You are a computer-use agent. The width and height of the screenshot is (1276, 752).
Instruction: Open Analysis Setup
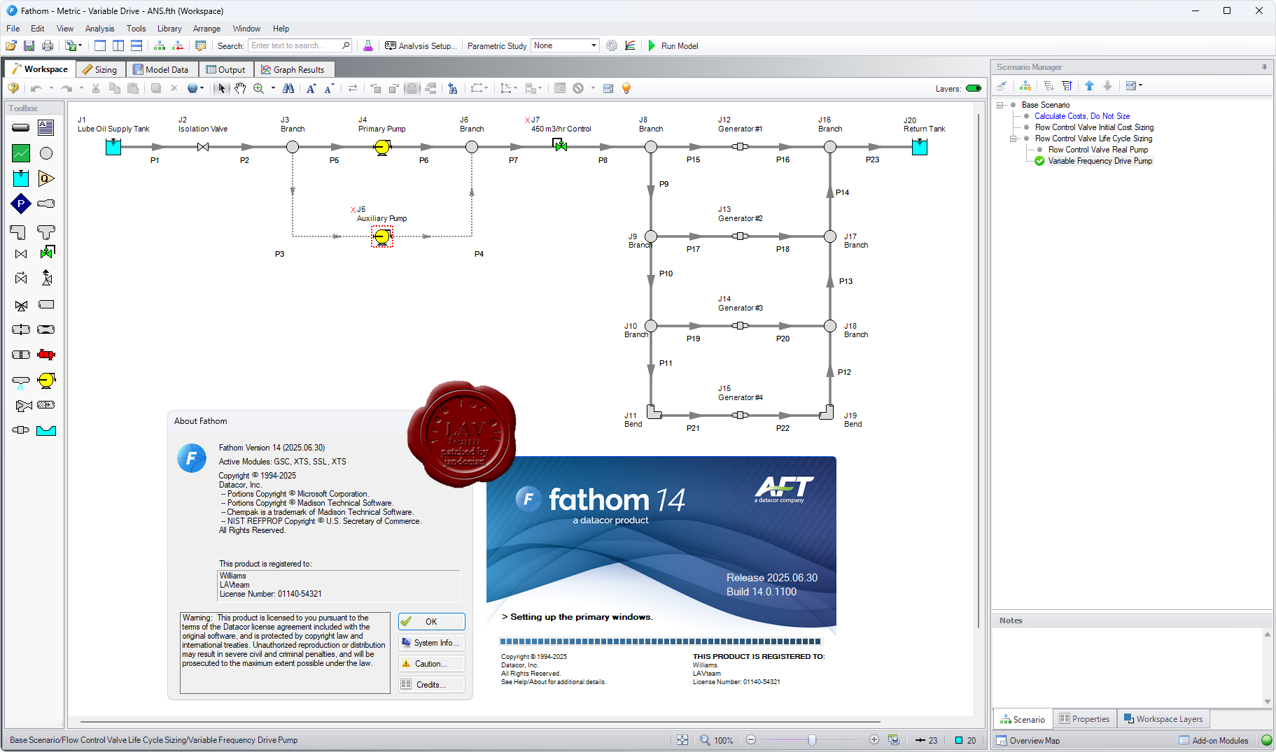click(x=421, y=45)
